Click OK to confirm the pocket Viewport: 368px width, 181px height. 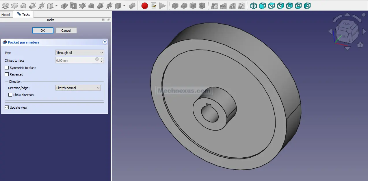(43, 31)
